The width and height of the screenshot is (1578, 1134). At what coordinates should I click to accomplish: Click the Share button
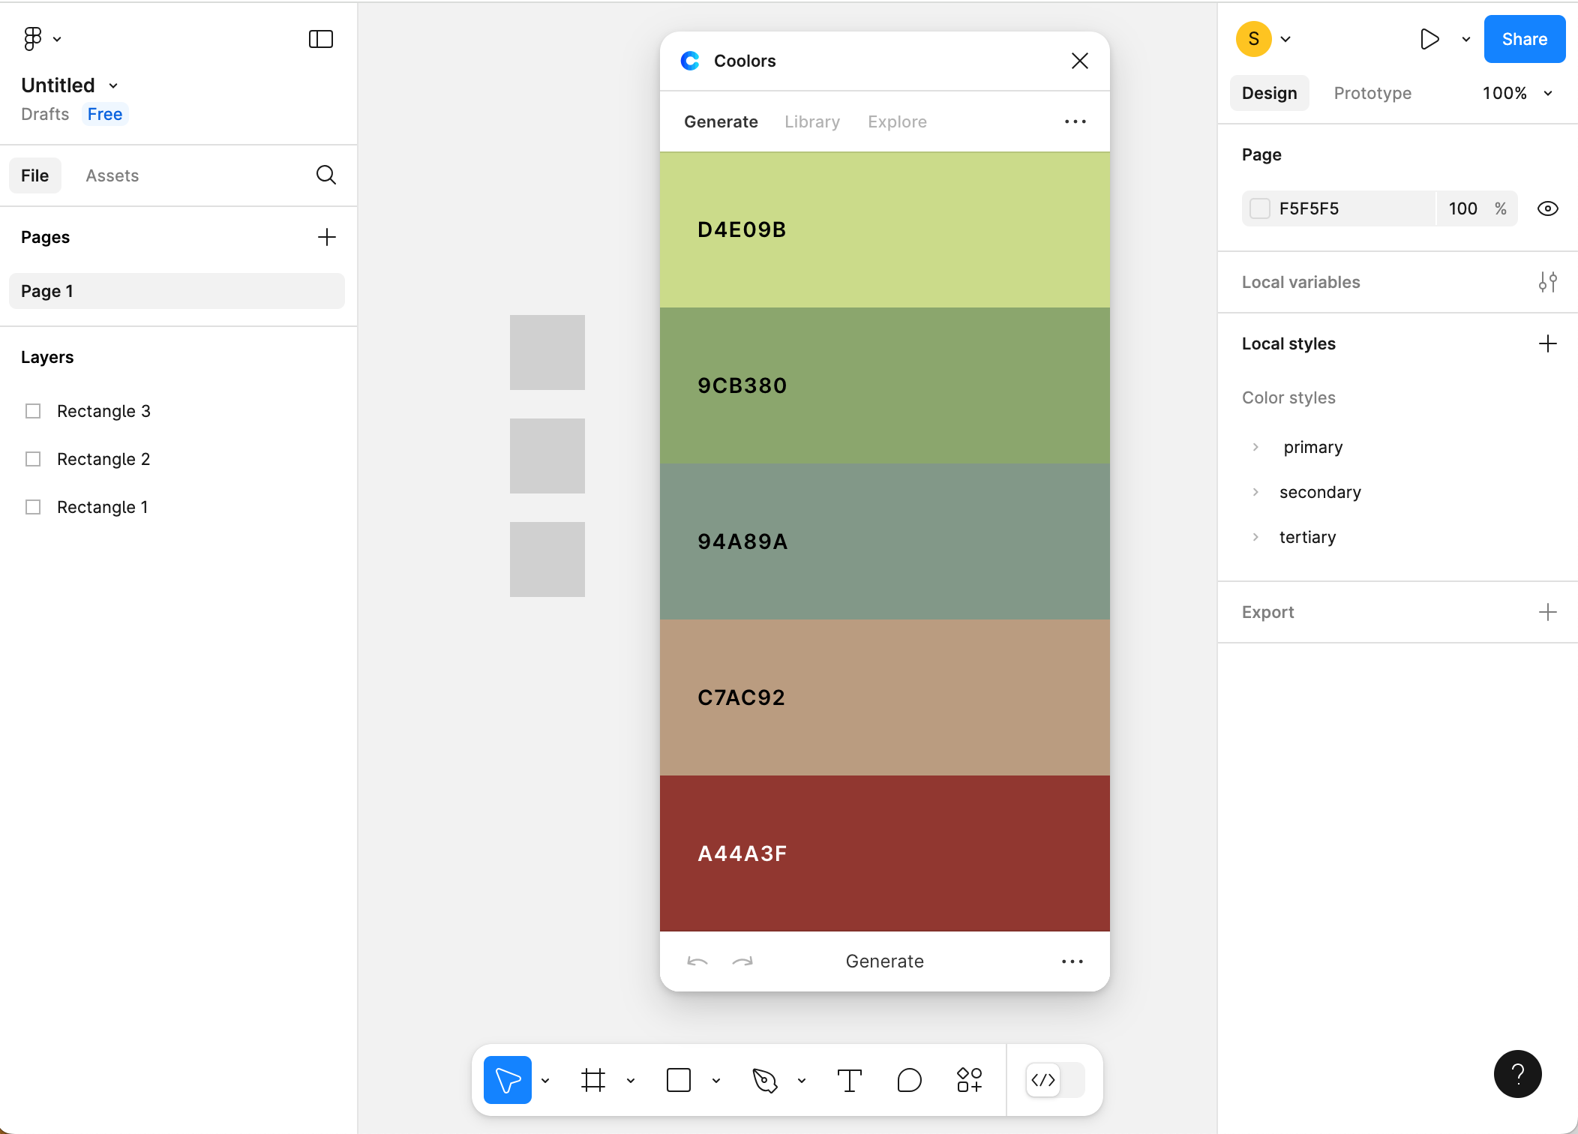tap(1524, 39)
